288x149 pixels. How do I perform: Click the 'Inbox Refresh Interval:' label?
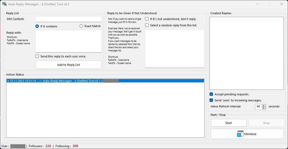(x=226, y=106)
